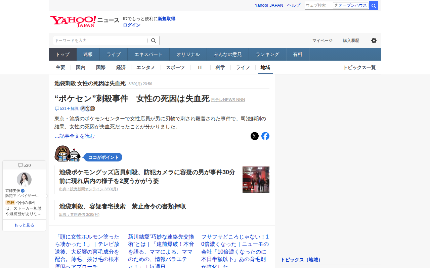Click the commentator avatars beside 解説
The height and width of the screenshot is (268, 430).
pyautogui.click(x=88, y=109)
